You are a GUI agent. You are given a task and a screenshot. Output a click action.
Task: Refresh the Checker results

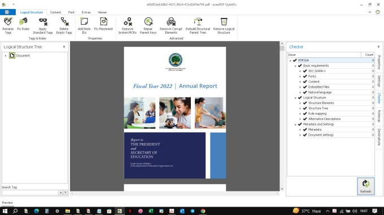click(365, 186)
